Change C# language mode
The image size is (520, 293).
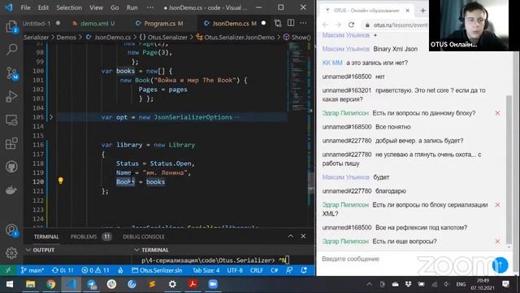[275, 270]
